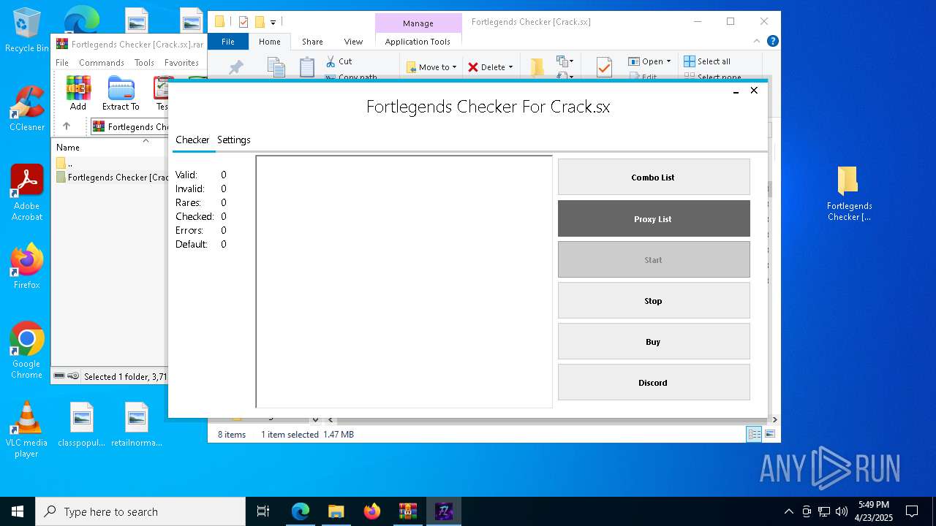The height and width of the screenshot is (526, 936).
Task: Open File Explorer from the taskbar
Action: pyautogui.click(x=336, y=511)
